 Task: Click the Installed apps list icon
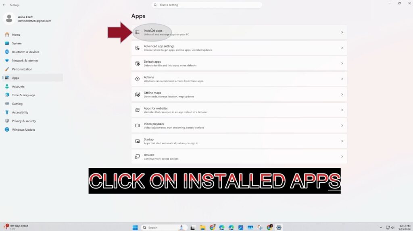(138, 32)
